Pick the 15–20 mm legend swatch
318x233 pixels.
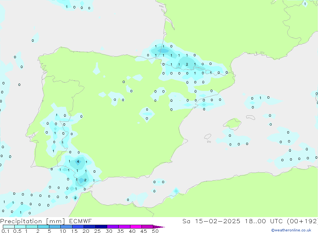click(78, 227)
